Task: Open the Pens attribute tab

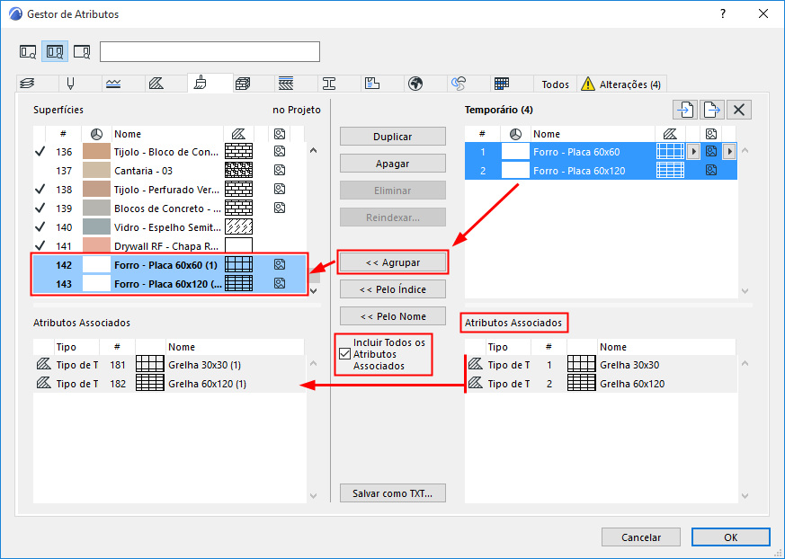Action: tap(71, 84)
